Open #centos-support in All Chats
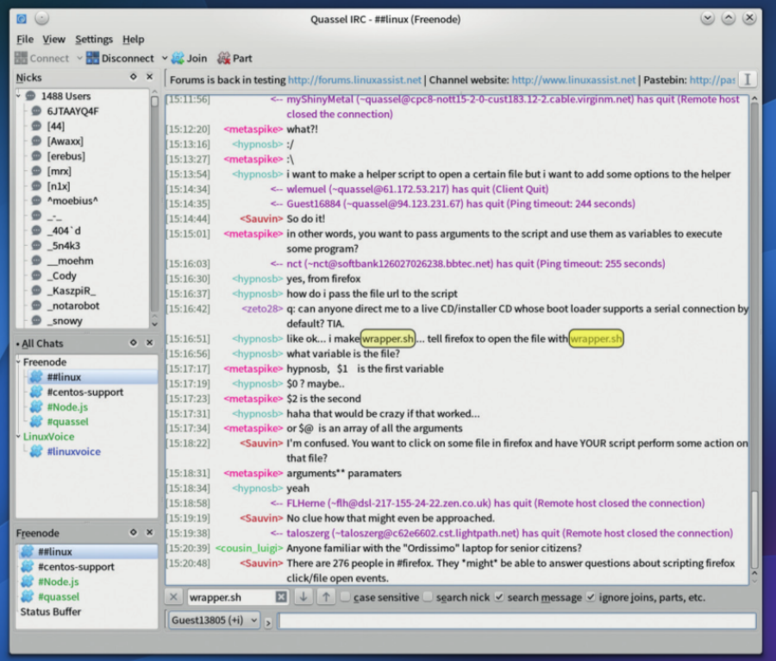The height and width of the screenshot is (661, 776). [84, 392]
